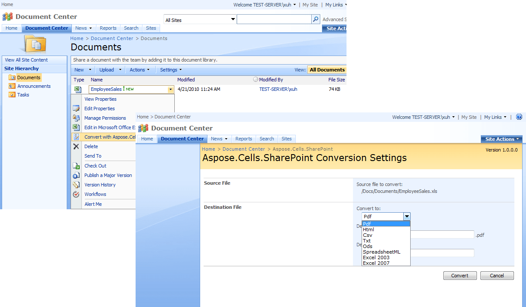Click the blue help question mark icon
The image size is (526, 307).
coord(519,117)
